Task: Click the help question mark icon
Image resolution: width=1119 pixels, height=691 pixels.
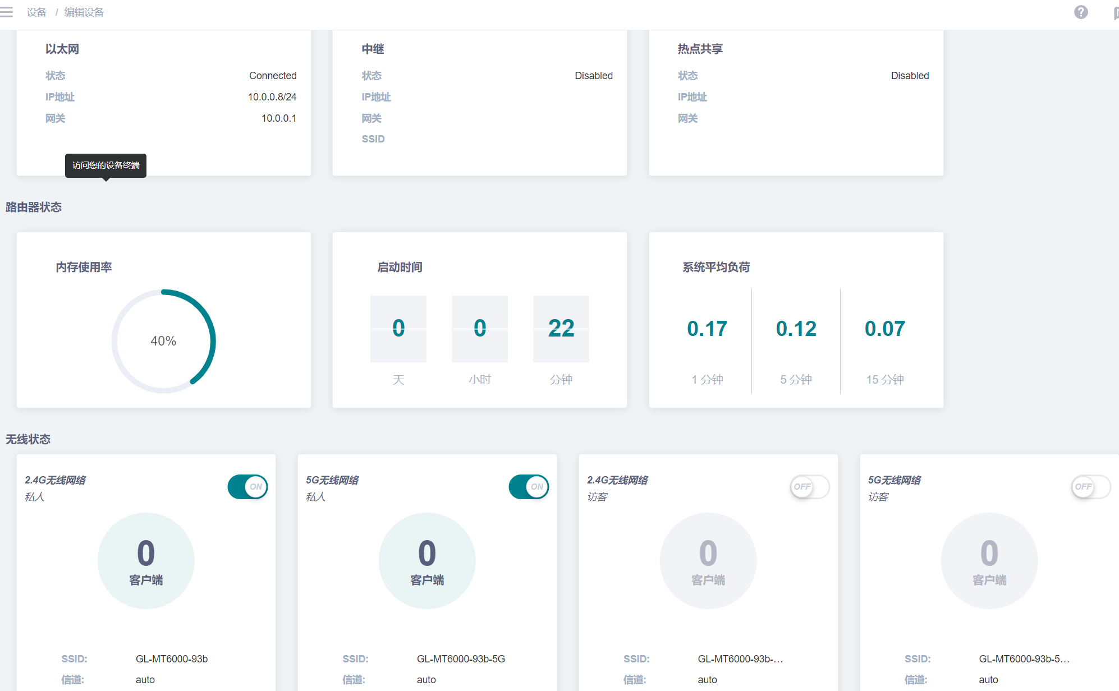Action: pos(1081,12)
